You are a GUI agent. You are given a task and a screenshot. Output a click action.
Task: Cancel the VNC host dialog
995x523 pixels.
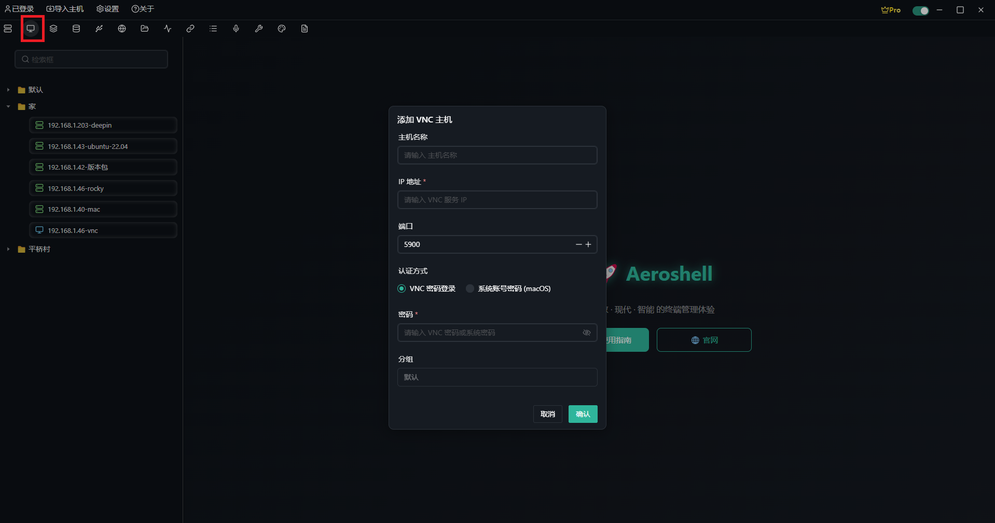[x=547, y=414]
